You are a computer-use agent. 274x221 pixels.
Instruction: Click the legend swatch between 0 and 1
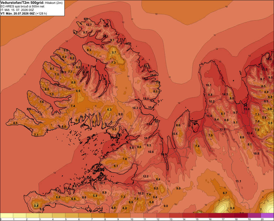click(x=7, y=216)
